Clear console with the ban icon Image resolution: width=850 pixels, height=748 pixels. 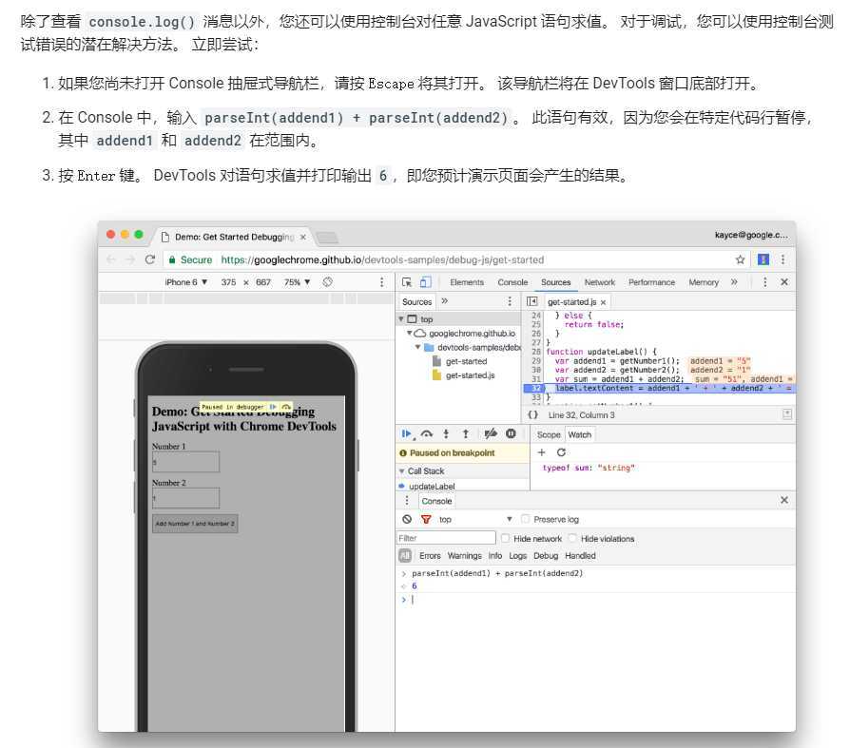tap(407, 519)
